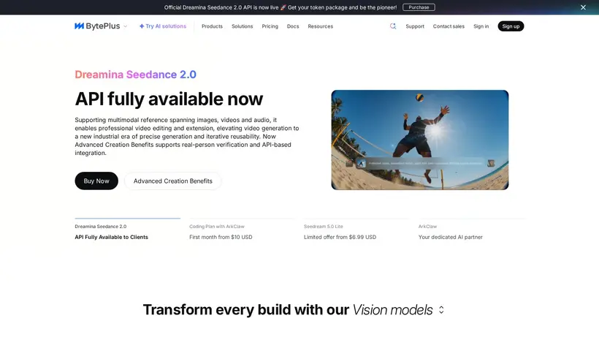
Task: Click the Sign up button
Action: click(x=511, y=26)
